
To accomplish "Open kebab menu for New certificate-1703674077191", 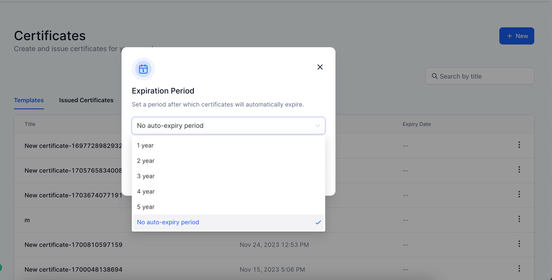I will (519, 194).
